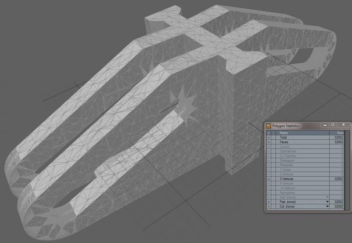Open the Col (none) dropdown
This screenshot has width=352, height=243.
tap(327, 206)
